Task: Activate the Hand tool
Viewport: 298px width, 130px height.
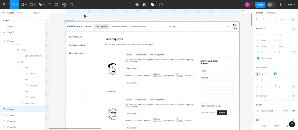Action: click(x=64, y=5)
